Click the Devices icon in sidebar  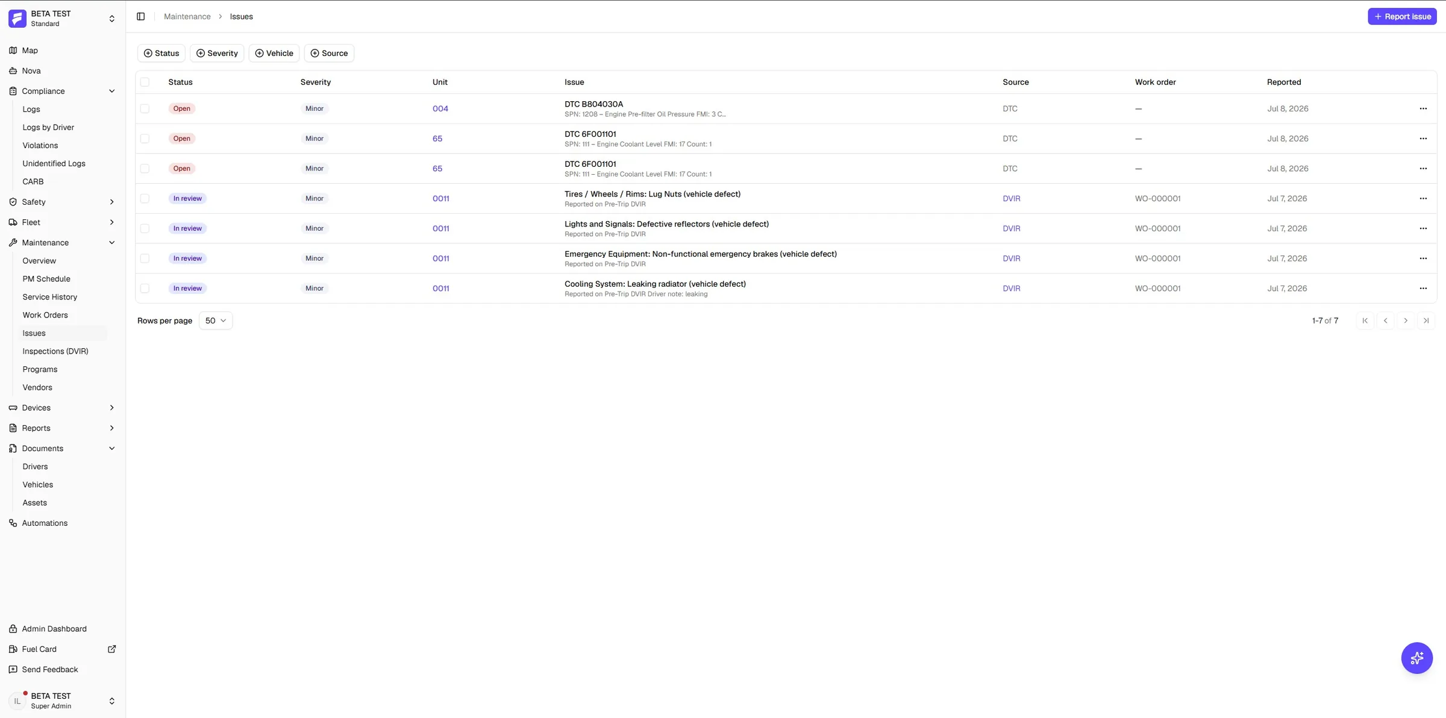pyautogui.click(x=13, y=408)
